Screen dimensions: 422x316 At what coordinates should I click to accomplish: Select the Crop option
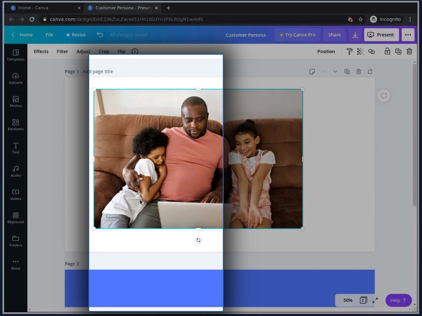click(x=104, y=51)
